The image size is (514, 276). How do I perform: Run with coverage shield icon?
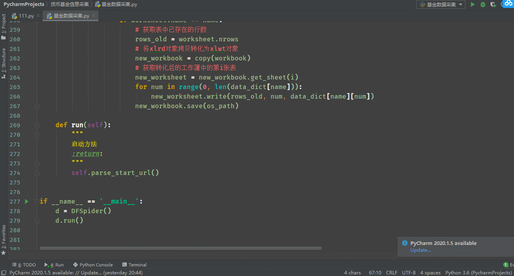coord(493,4)
